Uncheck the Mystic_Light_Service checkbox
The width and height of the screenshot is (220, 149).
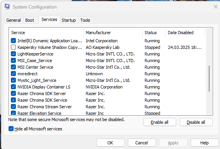pos(13,80)
